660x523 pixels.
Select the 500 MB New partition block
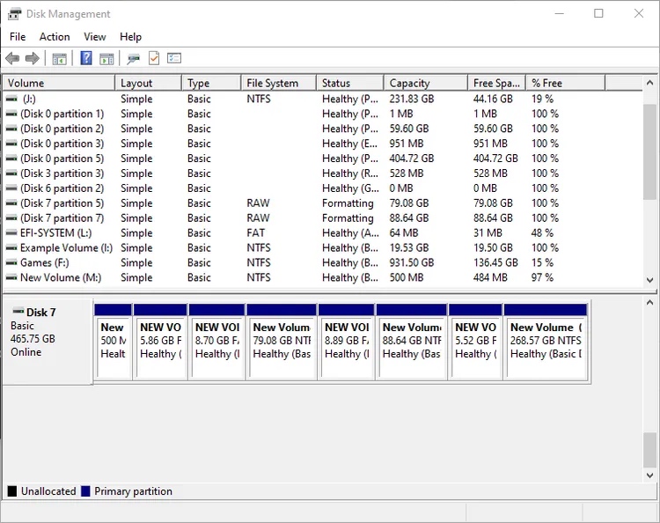pos(114,341)
